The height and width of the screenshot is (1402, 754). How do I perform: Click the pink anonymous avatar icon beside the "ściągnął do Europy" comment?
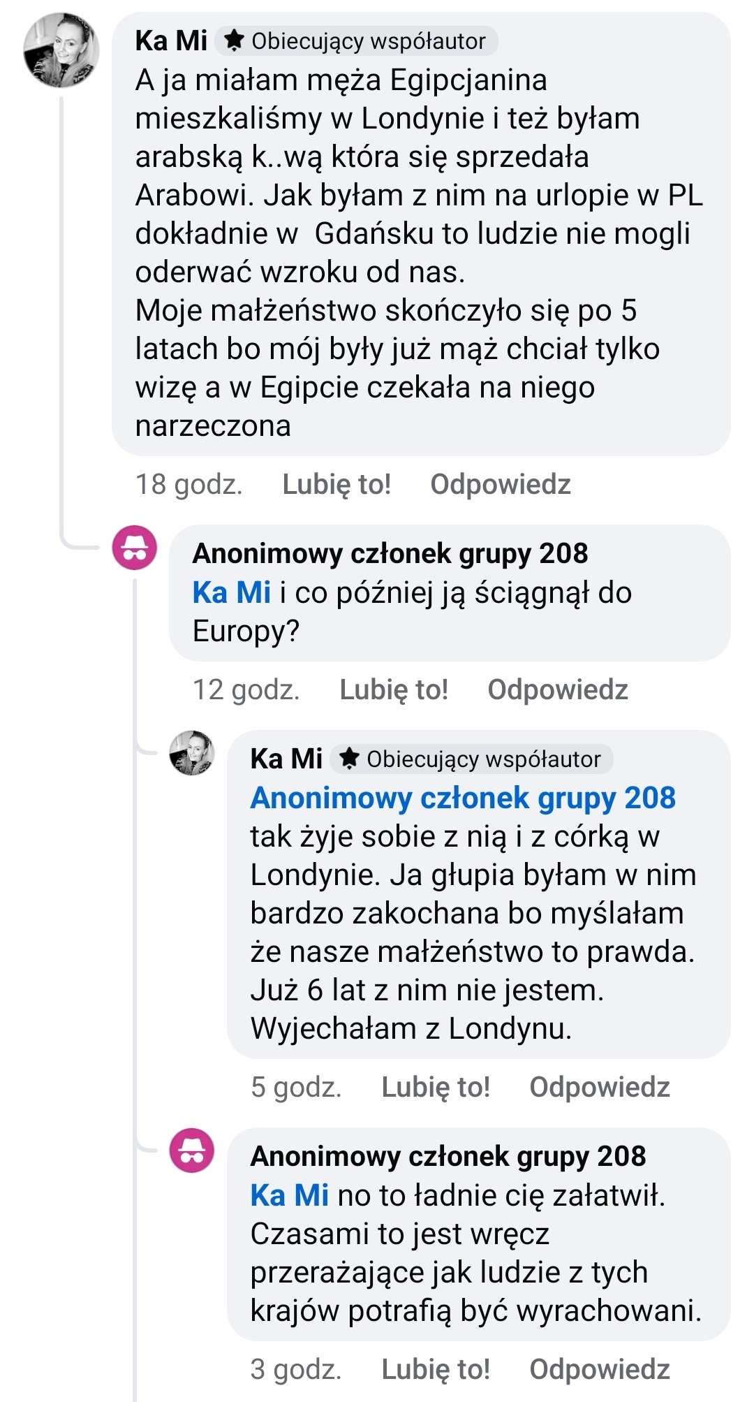[x=135, y=548]
